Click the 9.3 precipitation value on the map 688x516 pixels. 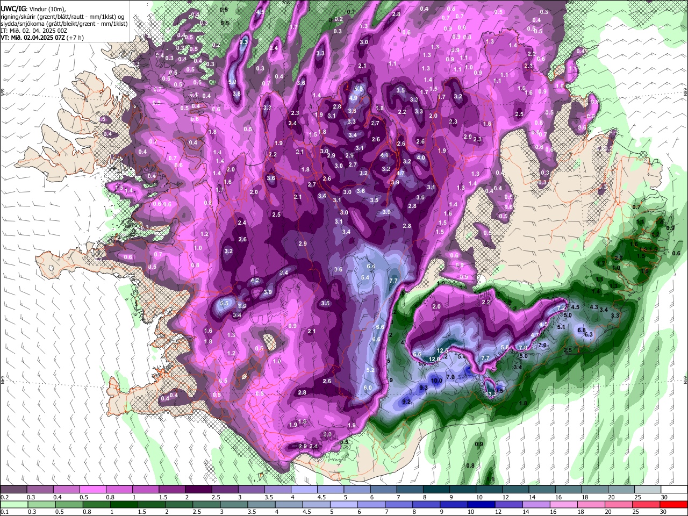tap(424, 388)
